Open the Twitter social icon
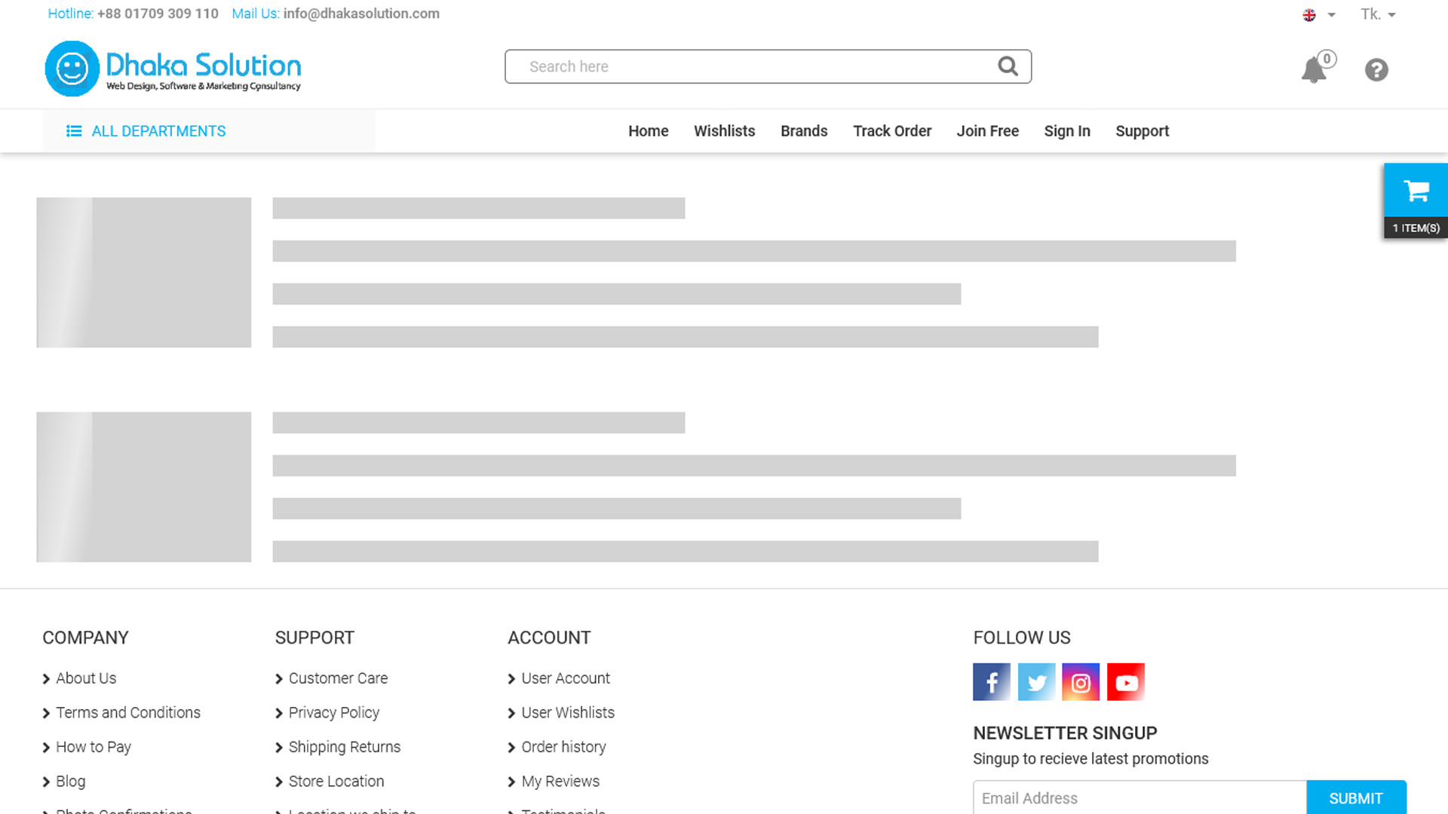This screenshot has width=1448, height=814. click(1036, 682)
